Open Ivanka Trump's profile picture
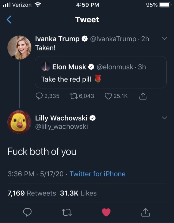This screenshot has height=223, width=174. coord(19,47)
